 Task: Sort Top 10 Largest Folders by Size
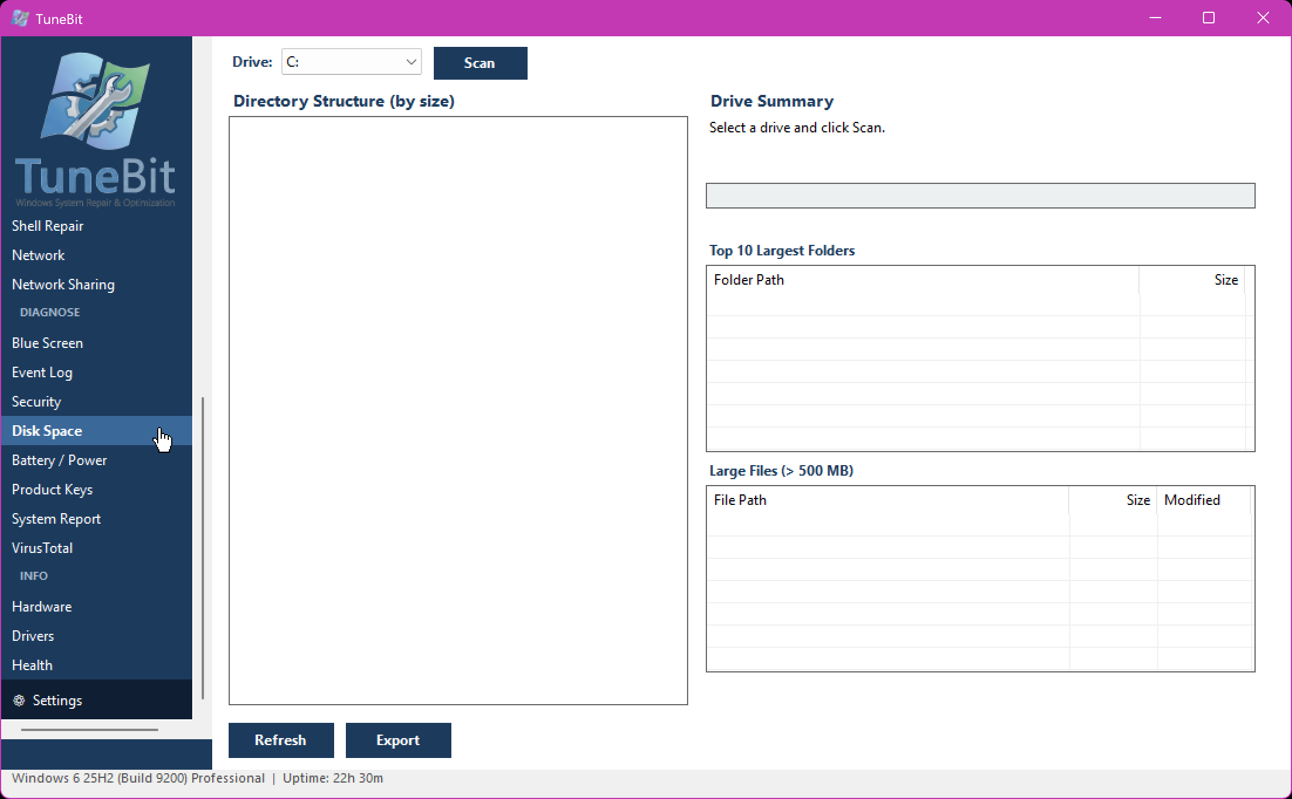pos(1192,280)
